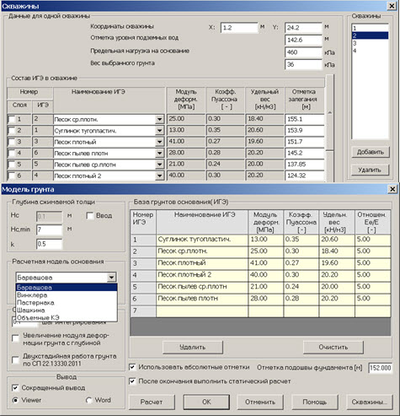400x416 pixels.
Task: Click the Y coordinate field 24.2
Action: coord(303,28)
